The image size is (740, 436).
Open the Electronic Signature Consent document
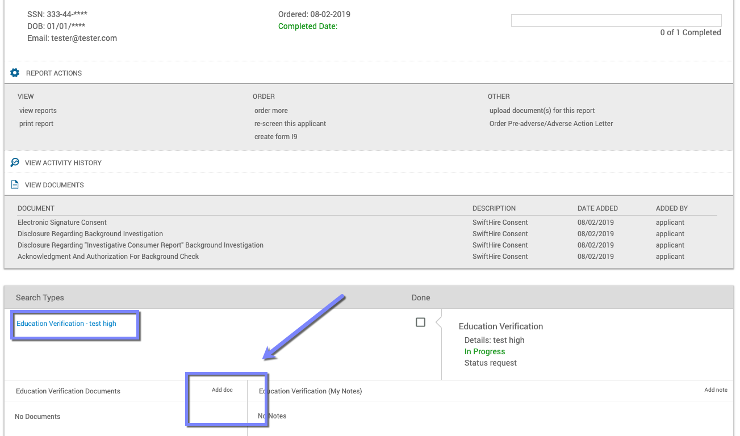tap(62, 223)
